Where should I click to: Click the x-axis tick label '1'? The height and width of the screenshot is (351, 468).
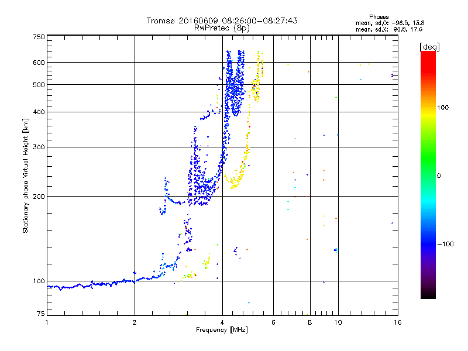(x=47, y=322)
